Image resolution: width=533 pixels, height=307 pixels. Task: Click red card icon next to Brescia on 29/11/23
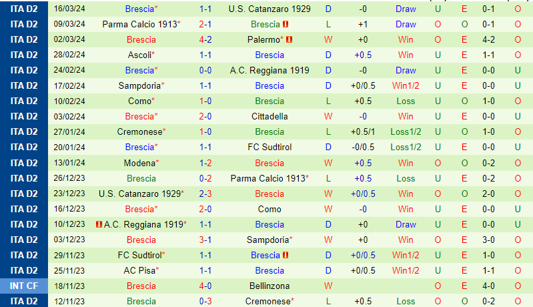285,255
